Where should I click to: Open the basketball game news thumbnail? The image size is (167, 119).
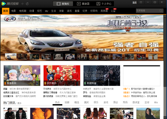(68, 113)
